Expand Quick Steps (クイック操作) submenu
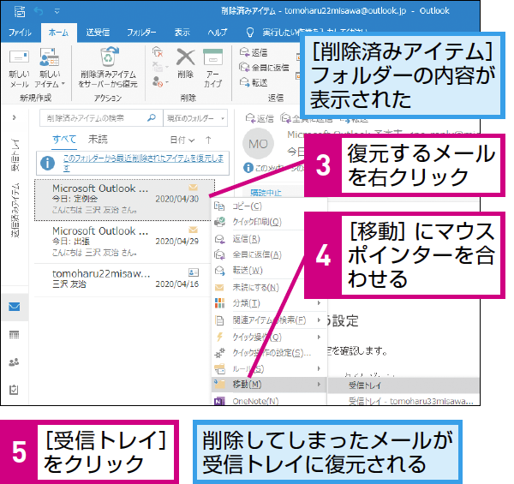Screen dimensions: 514x484 [x=269, y=337]
